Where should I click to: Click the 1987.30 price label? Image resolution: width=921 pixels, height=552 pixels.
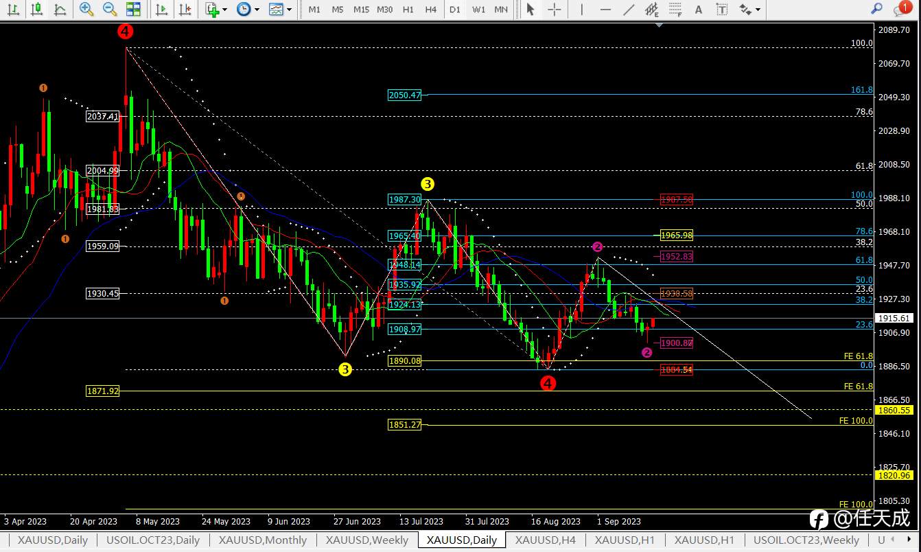click(x=405, y=199)
